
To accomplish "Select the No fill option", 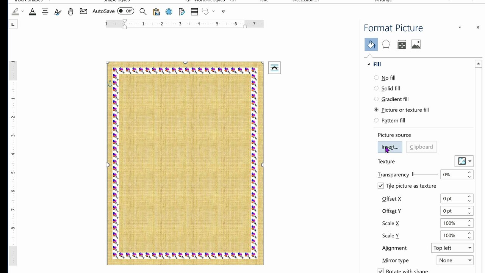I will 376,78.
